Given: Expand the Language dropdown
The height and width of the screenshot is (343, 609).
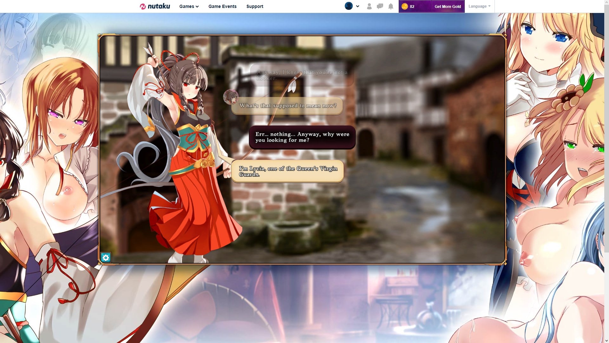Looking at the screenshot, I should pos(479,6).
